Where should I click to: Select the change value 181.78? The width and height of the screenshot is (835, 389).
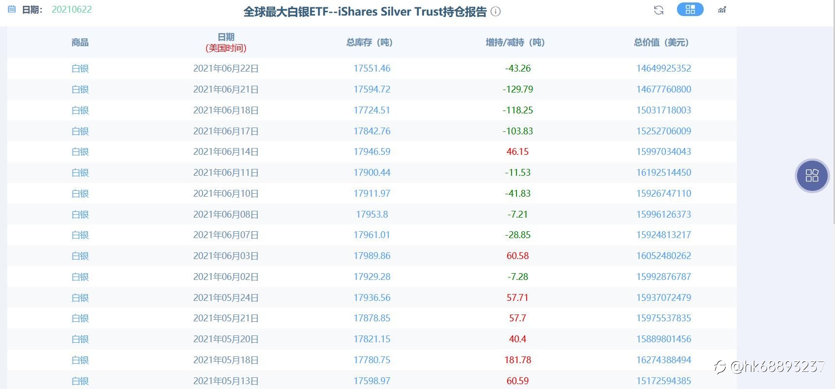coord(518,360)
